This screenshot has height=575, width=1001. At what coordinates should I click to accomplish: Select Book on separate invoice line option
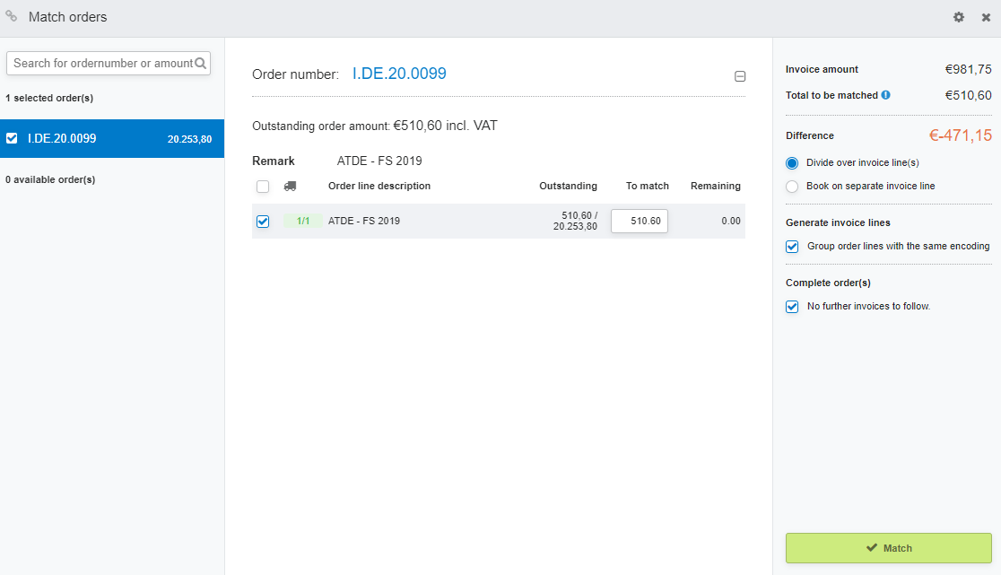pyautogui.click(x=792, y=187)
